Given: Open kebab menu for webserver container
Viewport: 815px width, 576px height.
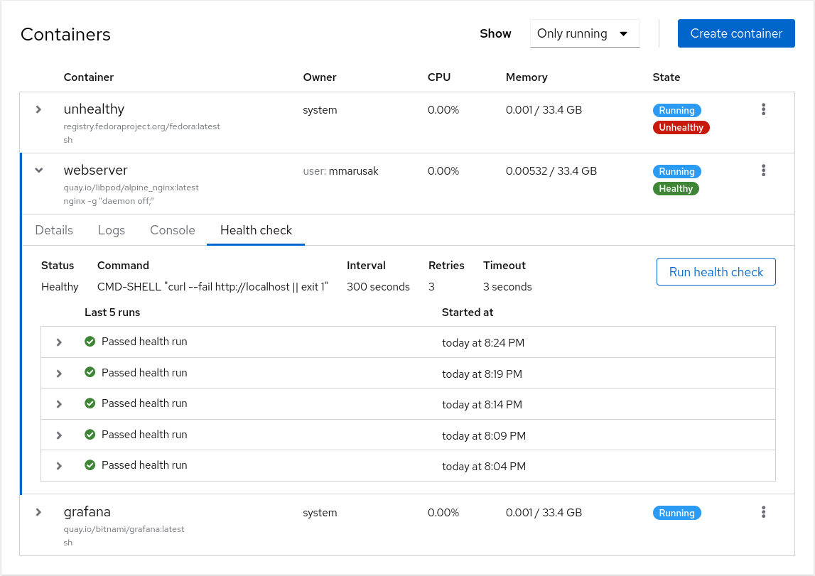Looking at the screenshot, I should tap(763, 170).
